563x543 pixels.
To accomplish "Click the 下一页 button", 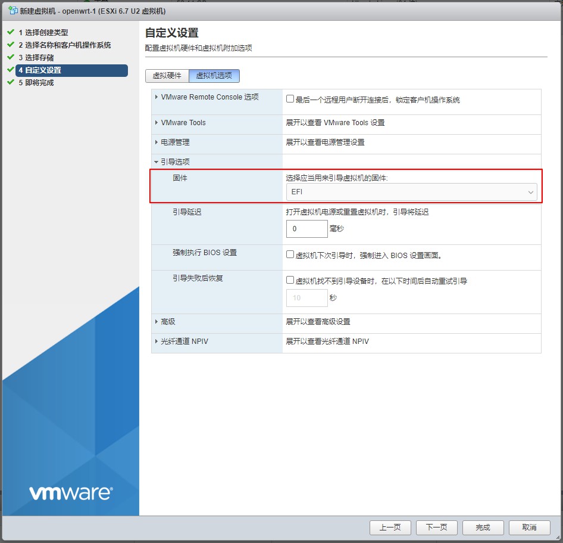I will 436,528.
